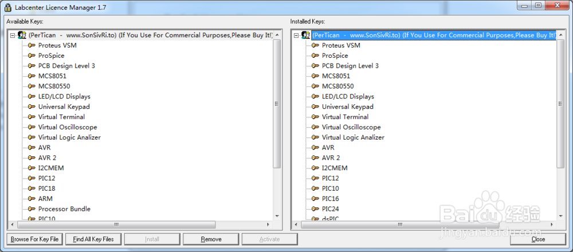The image size is (573, 252).
Task: Select I2CMEM in Installed Keys
Action: (335, 168)
